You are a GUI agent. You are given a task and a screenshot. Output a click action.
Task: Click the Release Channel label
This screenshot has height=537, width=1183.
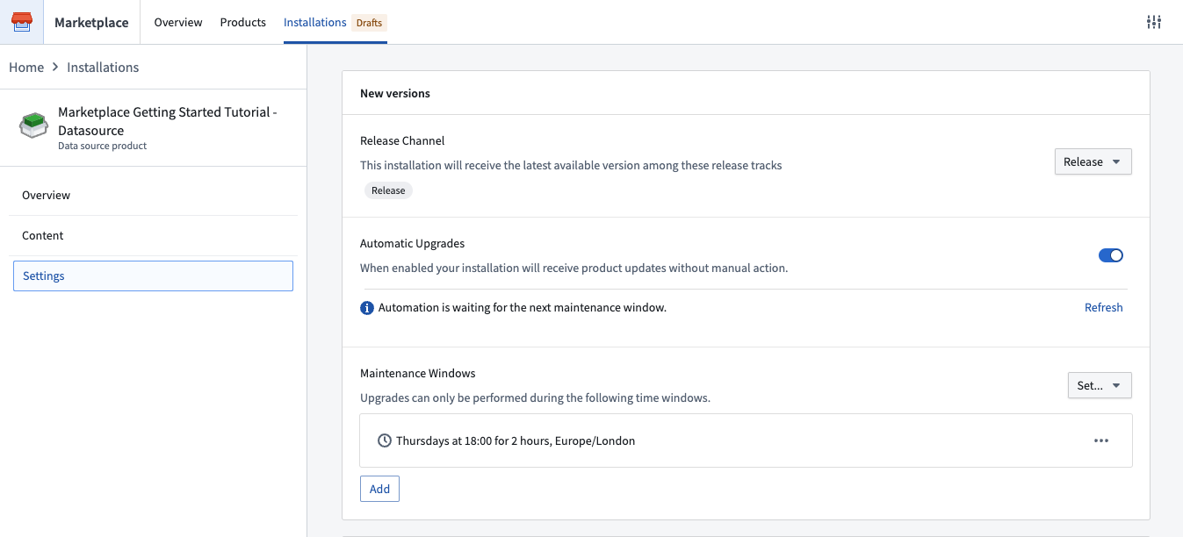[x=402, y=140]
